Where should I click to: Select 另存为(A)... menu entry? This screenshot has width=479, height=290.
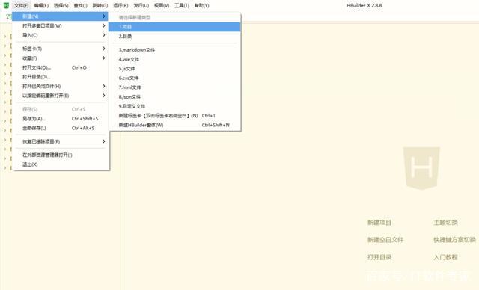pos(60,119)
